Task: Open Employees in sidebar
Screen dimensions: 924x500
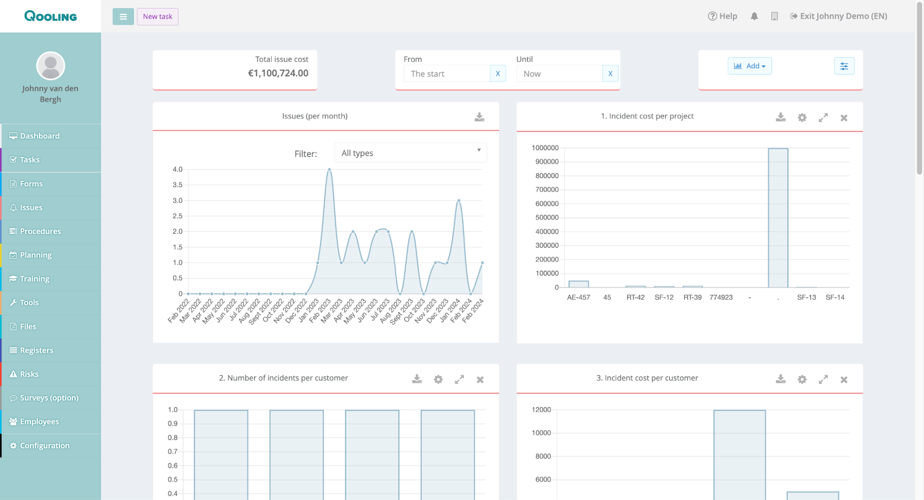Action: click(51, 421)
